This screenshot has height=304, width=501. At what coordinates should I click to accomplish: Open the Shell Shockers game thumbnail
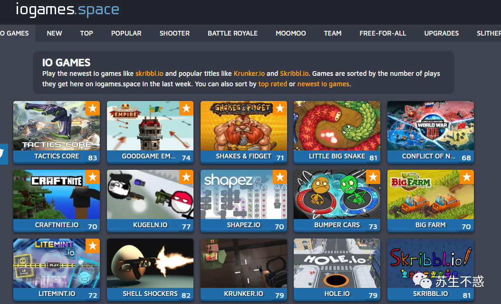pos(150,263)
